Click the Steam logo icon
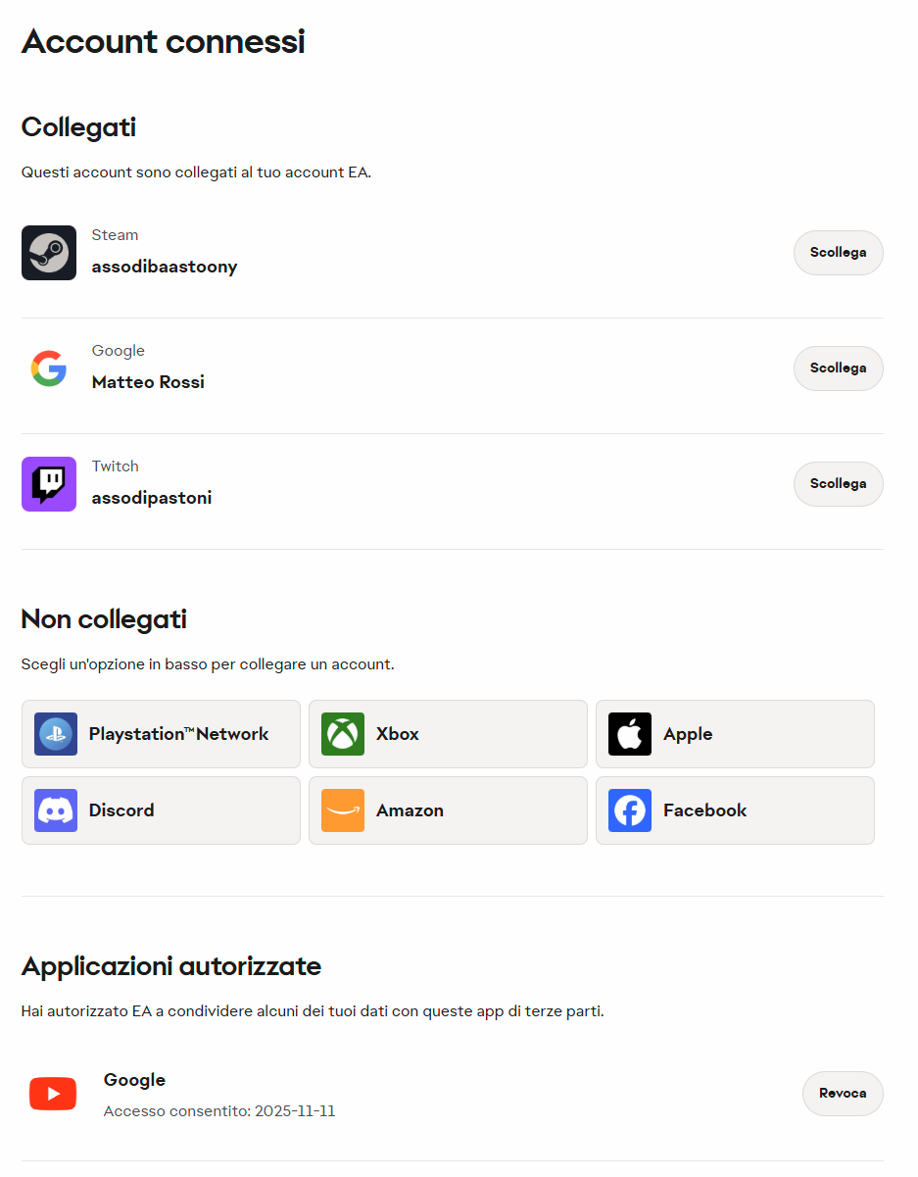918x1177 pixels. 49,253
